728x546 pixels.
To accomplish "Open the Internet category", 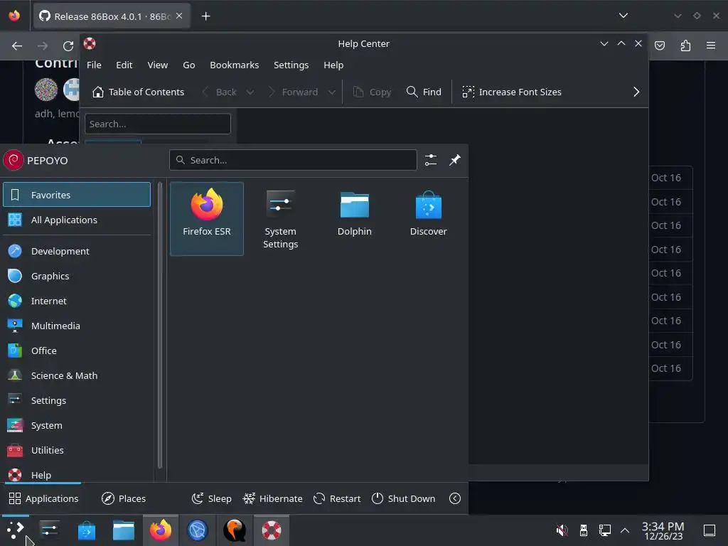I will click(77, 301).
